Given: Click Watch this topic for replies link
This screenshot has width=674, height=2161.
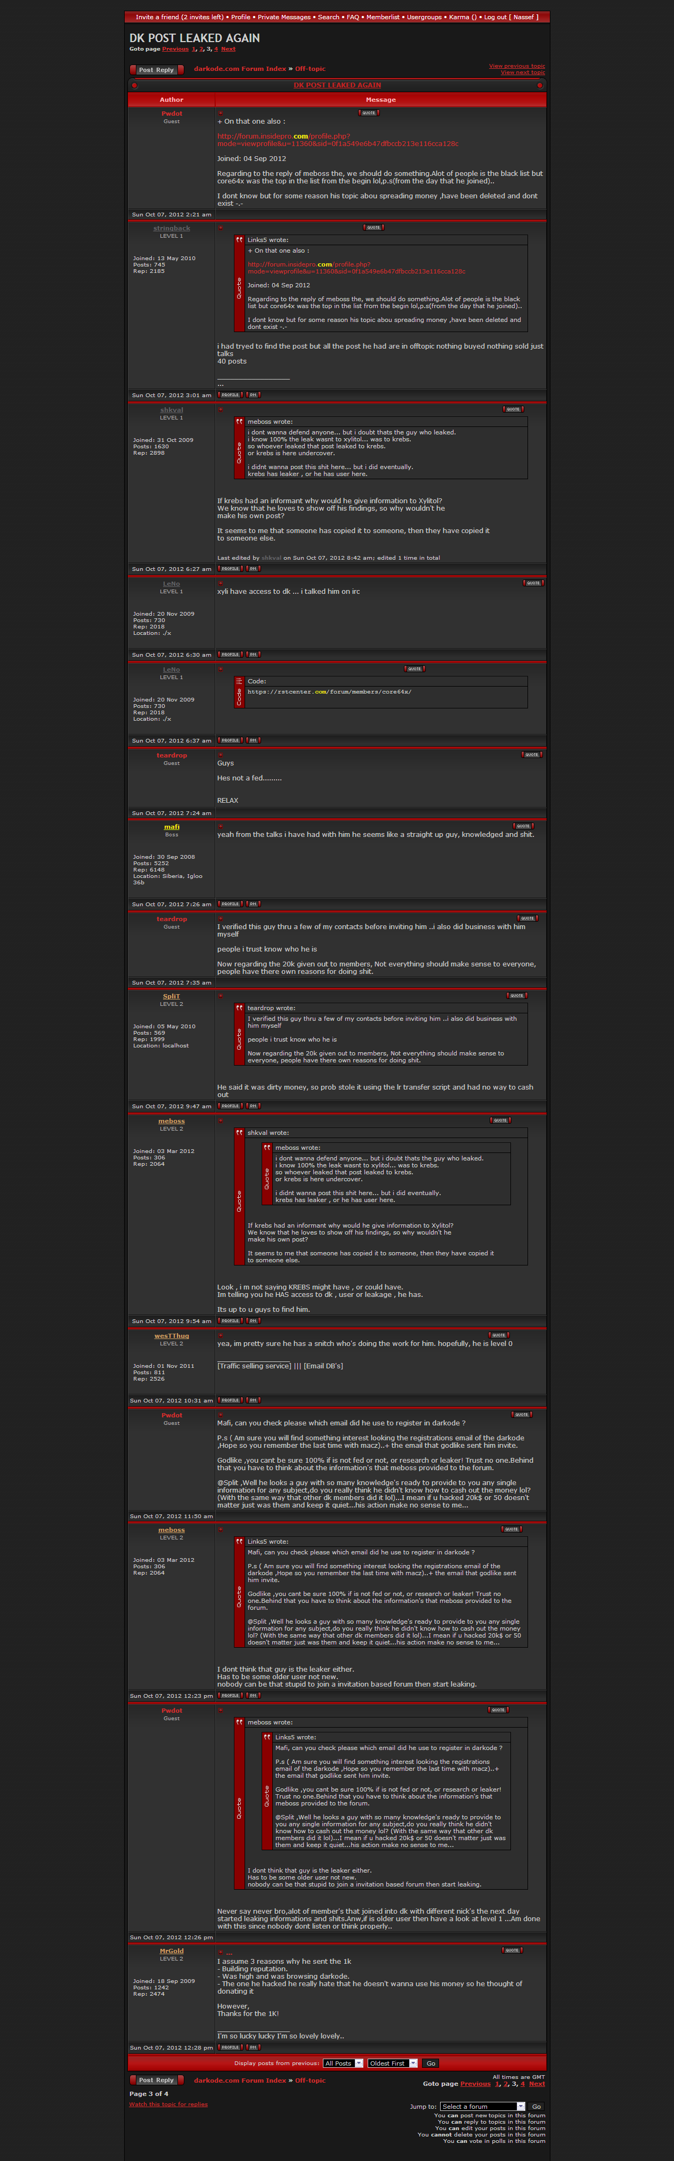Looking at the screenshot, I should pos(168,2104).
